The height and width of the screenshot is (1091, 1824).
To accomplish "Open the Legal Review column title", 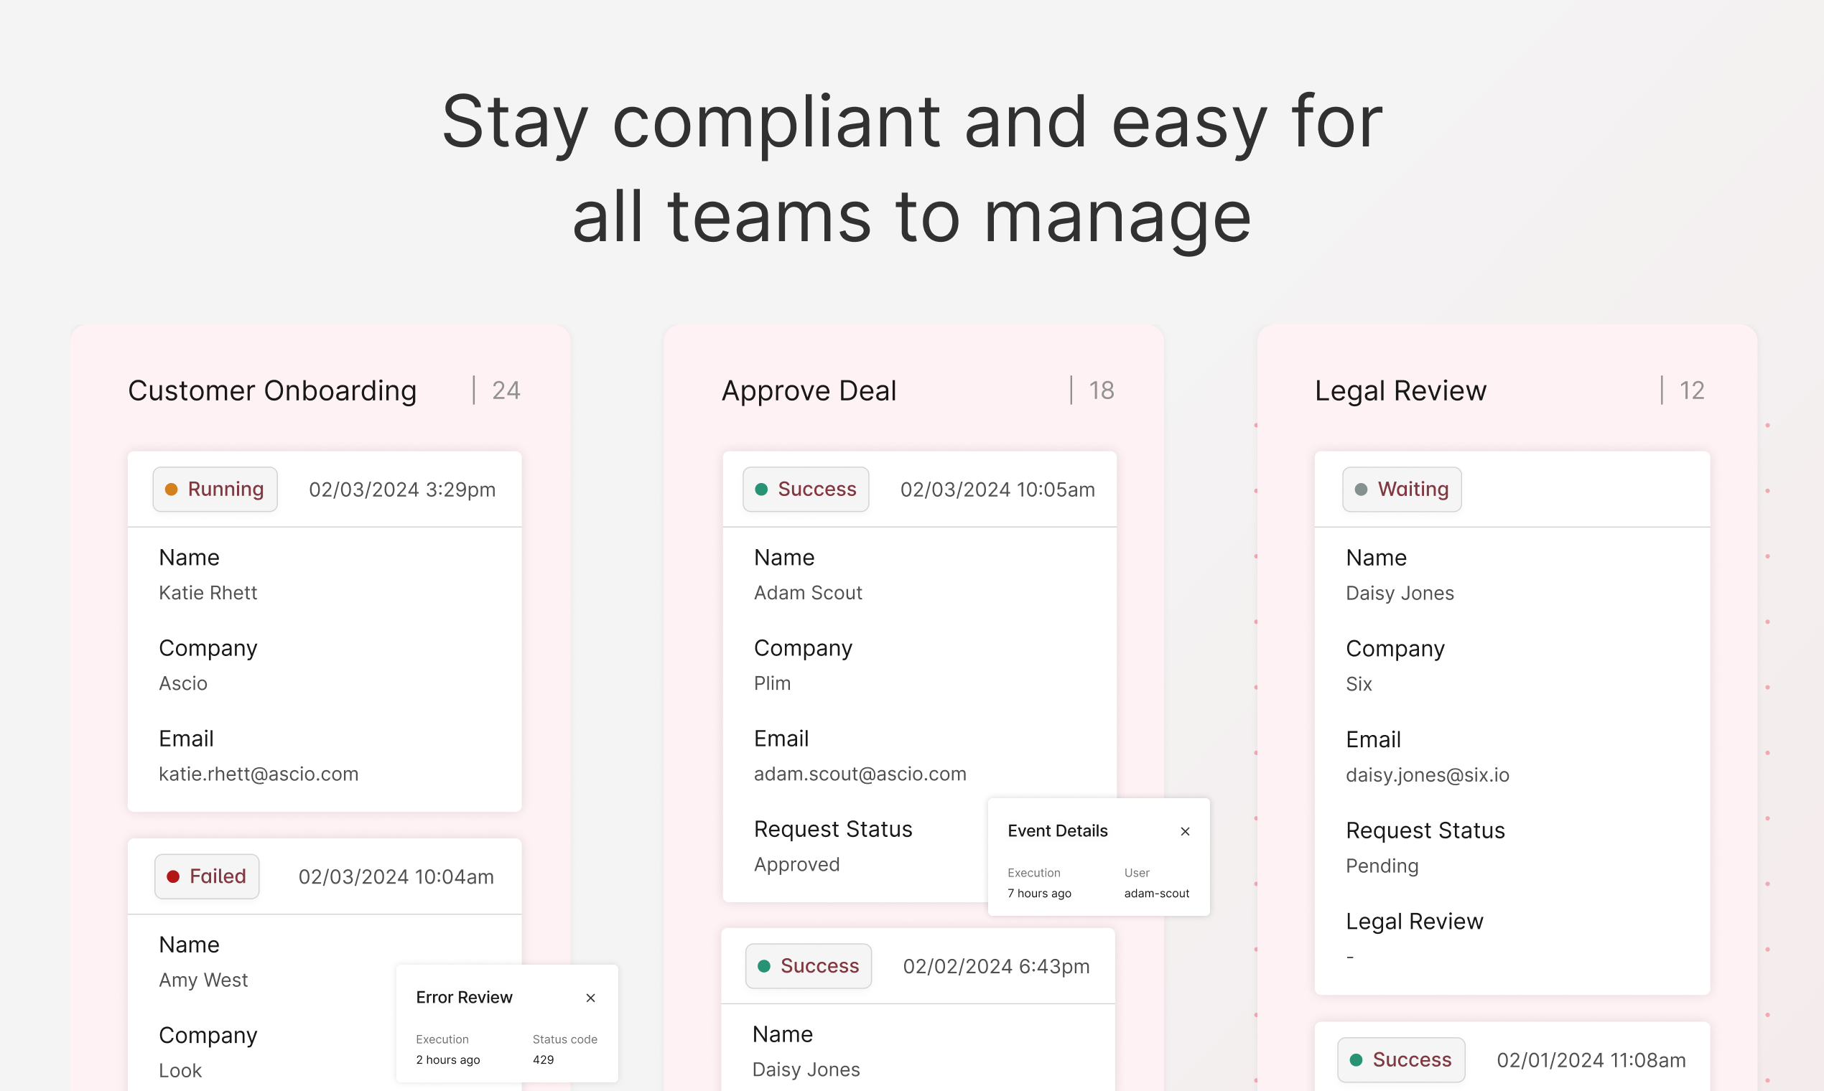I will click(x=1400, y=390).
